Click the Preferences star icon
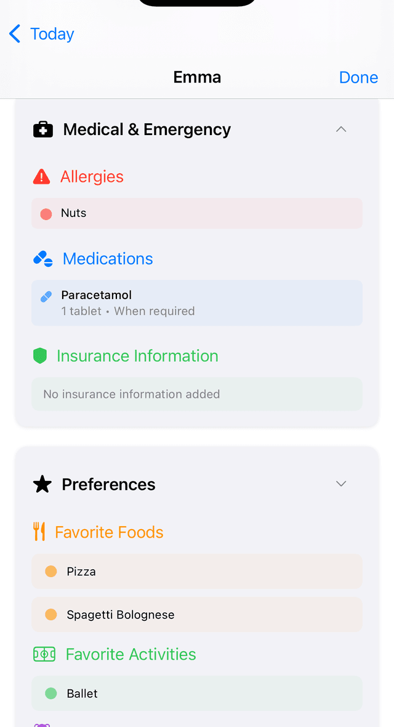Screen dimensions: 394x727 tap(41, 484)
